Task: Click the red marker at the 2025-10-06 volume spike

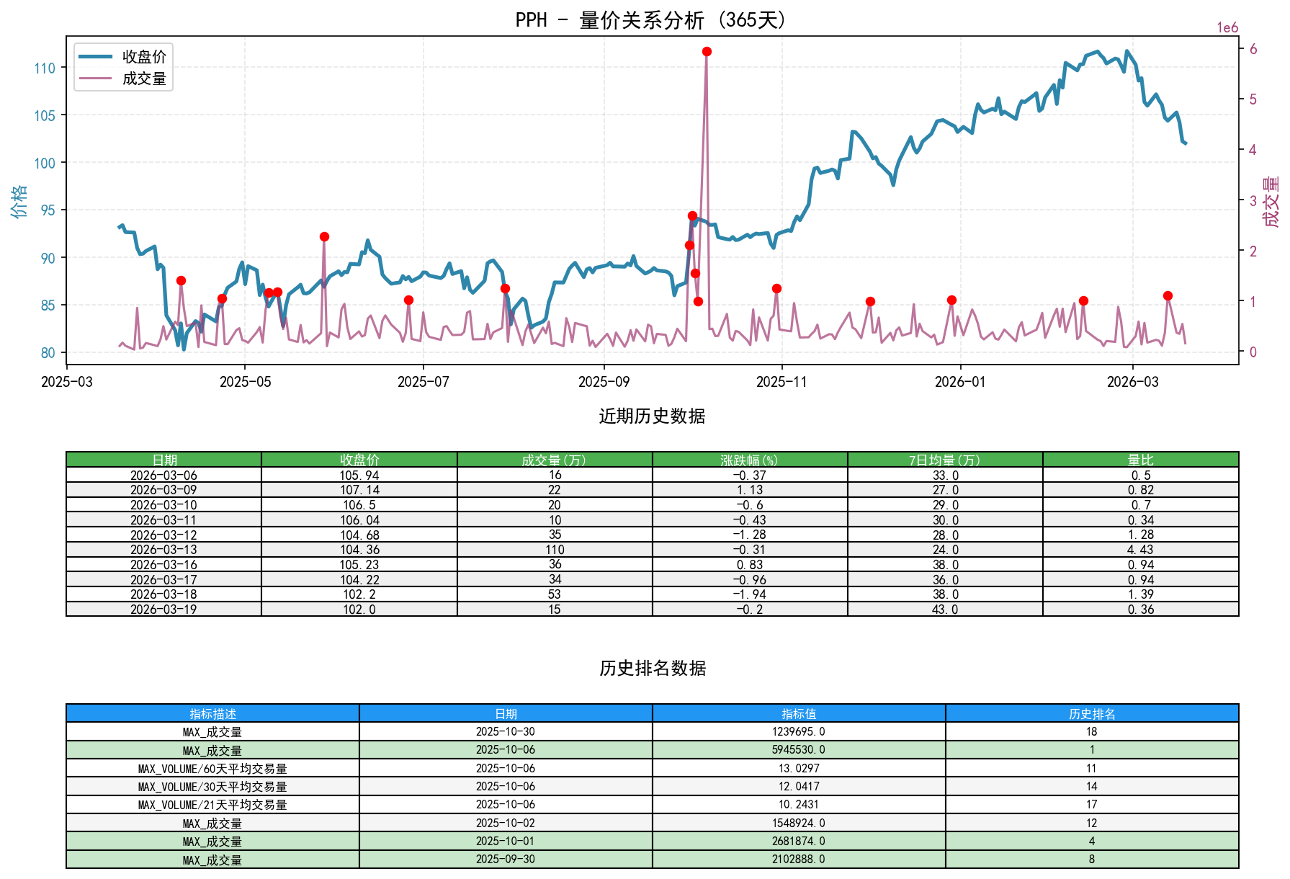Action: point(707,51)
